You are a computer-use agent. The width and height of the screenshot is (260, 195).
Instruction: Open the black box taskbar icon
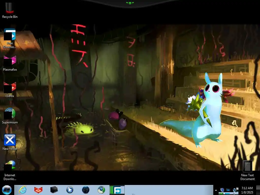[54, 190]
